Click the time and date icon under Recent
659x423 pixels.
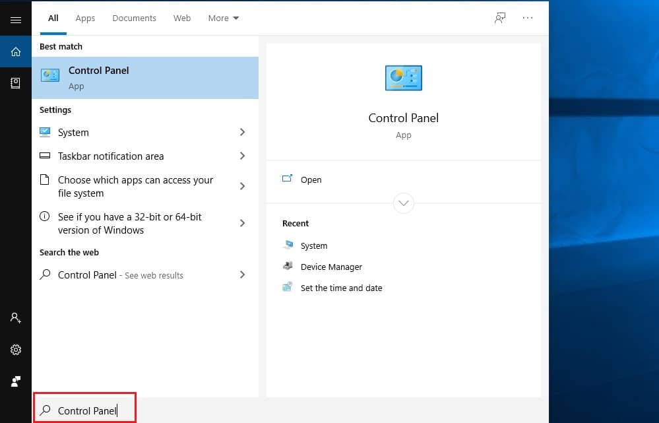[x=288, y=287]
